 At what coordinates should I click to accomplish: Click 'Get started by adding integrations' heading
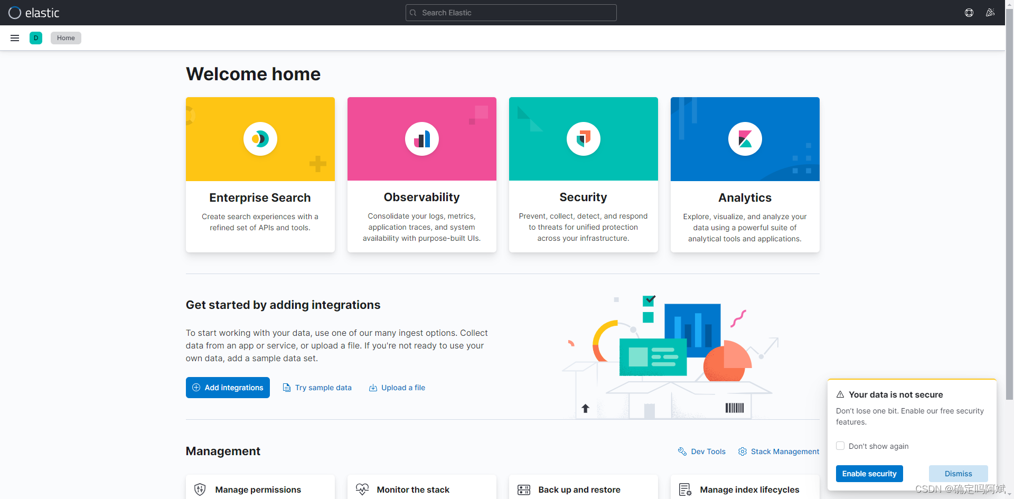[x=283, y=305]
